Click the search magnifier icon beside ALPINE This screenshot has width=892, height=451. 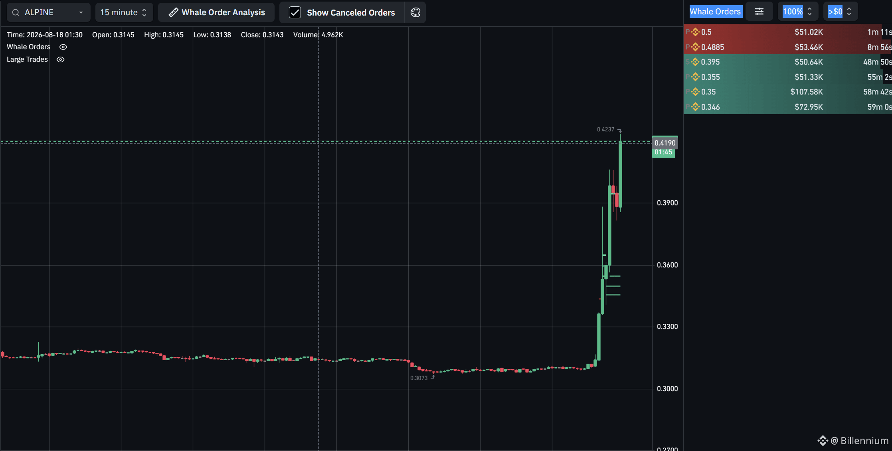[x=16, y=13]
